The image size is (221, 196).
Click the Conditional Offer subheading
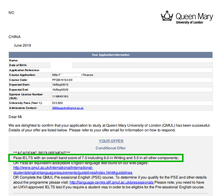tap(111, 148)
